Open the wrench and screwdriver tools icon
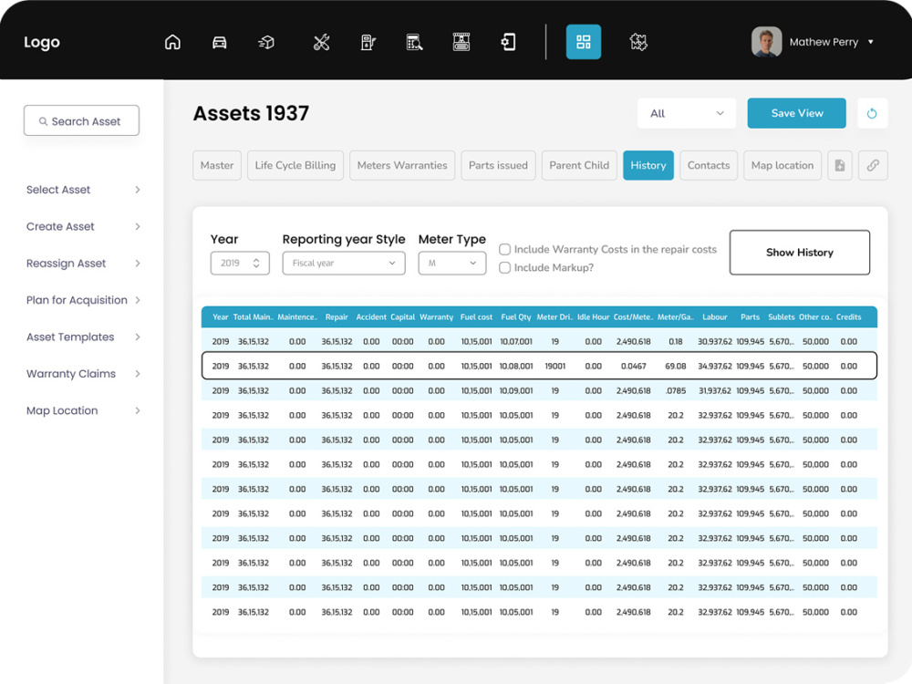Viewport: 912px width, 684px height. coord(322,42)
